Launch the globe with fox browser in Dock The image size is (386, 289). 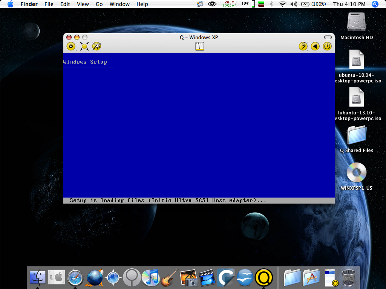(x=95, y=278)
